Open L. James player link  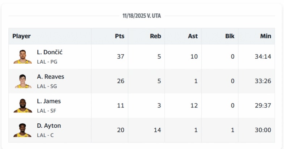pos(49,101)
